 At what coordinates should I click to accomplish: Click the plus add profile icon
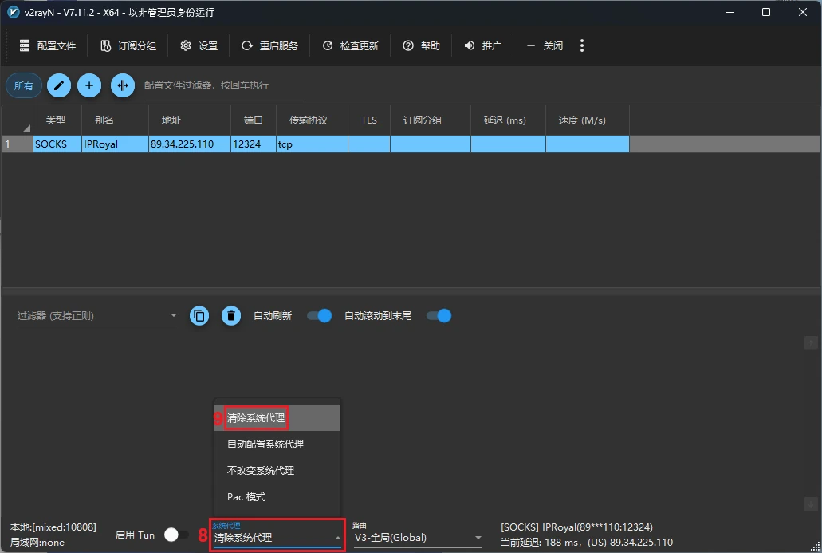click(89, 85)
